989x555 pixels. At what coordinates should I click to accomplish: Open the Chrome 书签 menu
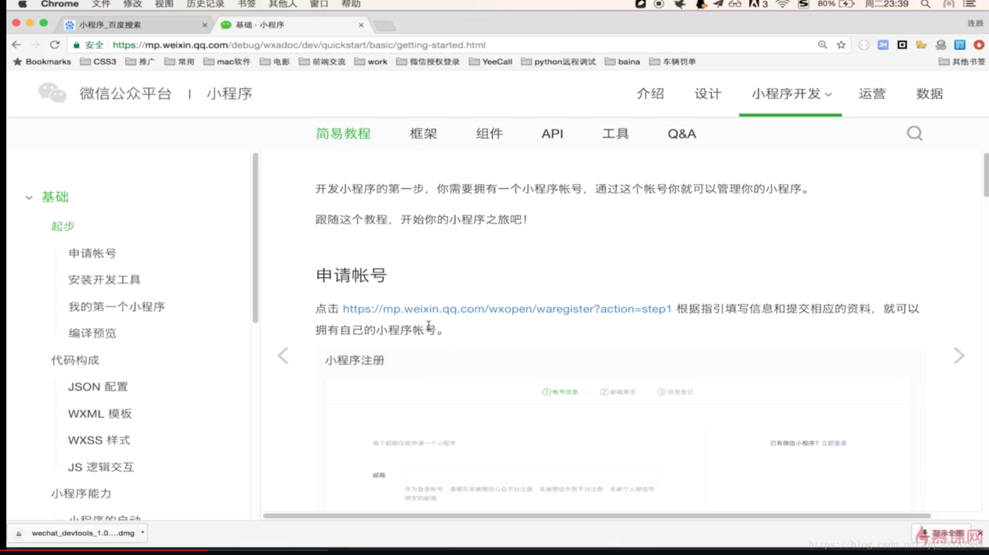click(x=246, y=4)
